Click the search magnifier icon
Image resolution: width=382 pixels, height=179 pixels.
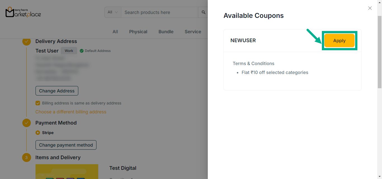pos(203,12)
